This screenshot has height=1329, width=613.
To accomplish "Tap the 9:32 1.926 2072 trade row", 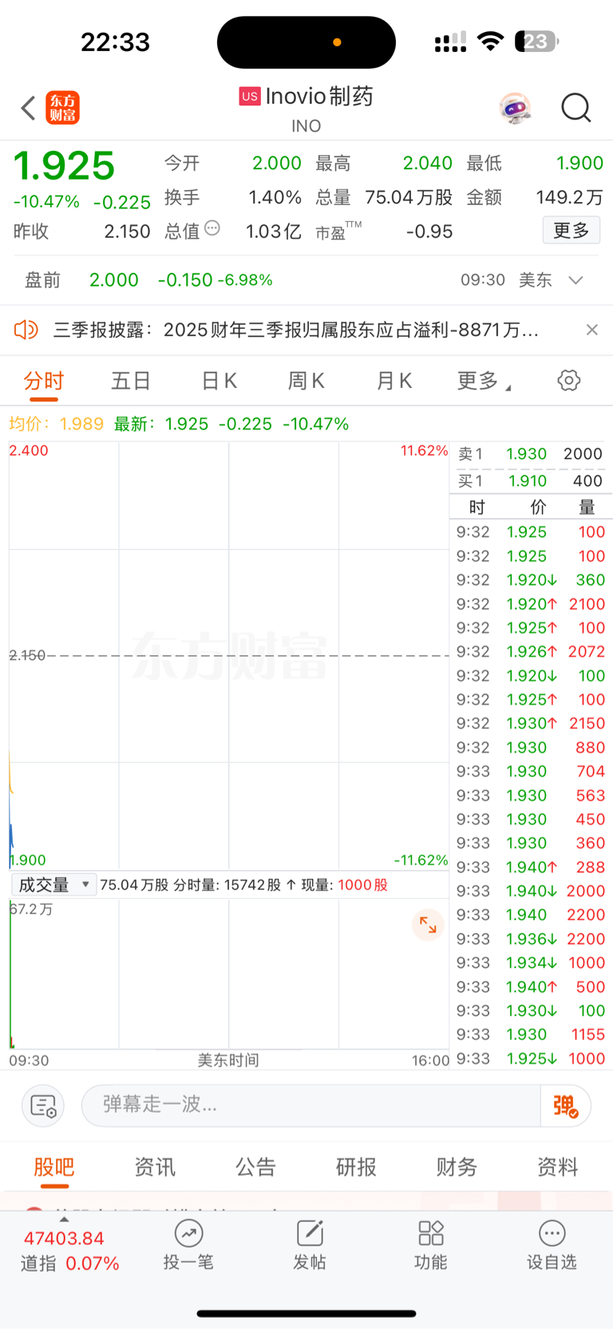I will pos(531,651).
